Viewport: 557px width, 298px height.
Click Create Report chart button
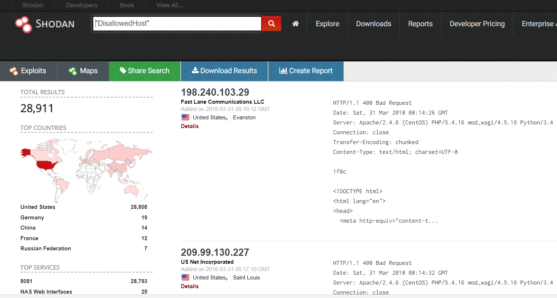306,71
